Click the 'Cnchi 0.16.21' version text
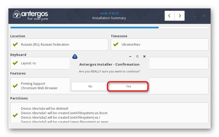Viewport: 219px width, 137px height. tap(109, 13)
